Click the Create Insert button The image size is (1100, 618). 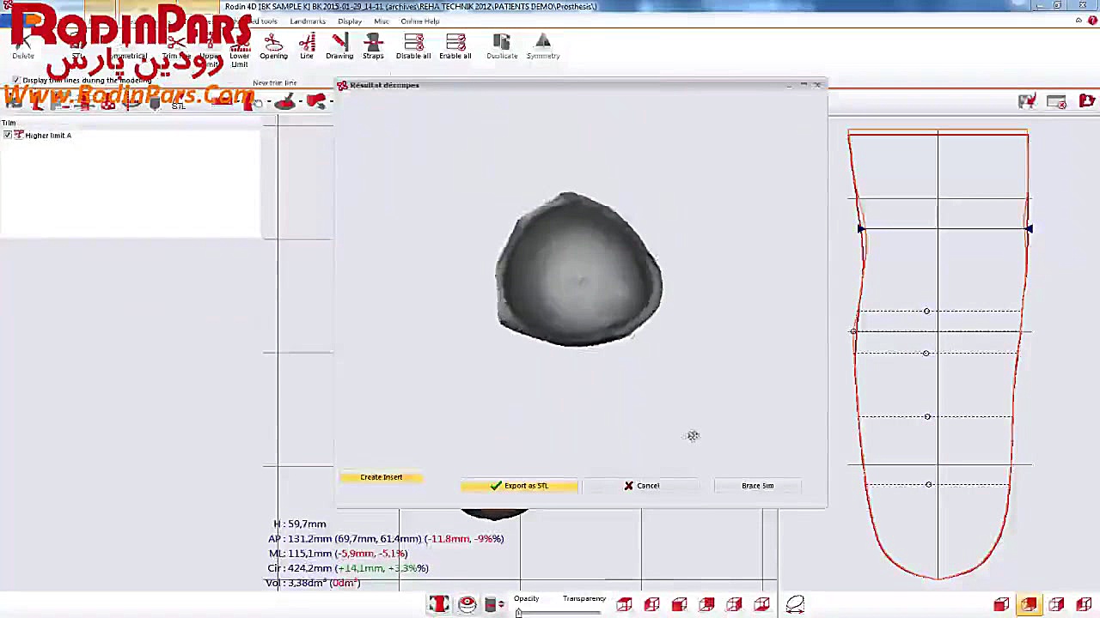[x=381, y=477]
